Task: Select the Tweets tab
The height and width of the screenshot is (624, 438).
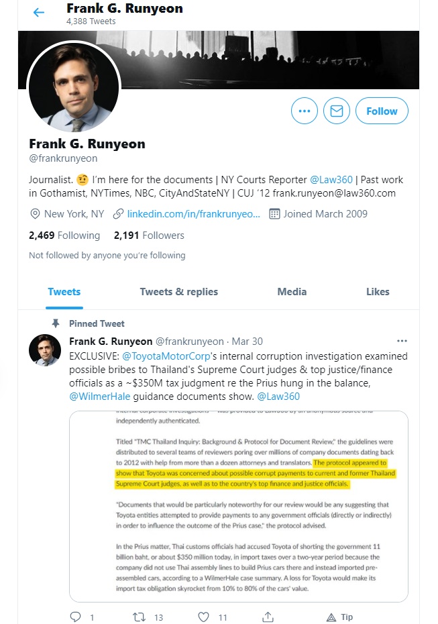Action: (x=64, y=292)
